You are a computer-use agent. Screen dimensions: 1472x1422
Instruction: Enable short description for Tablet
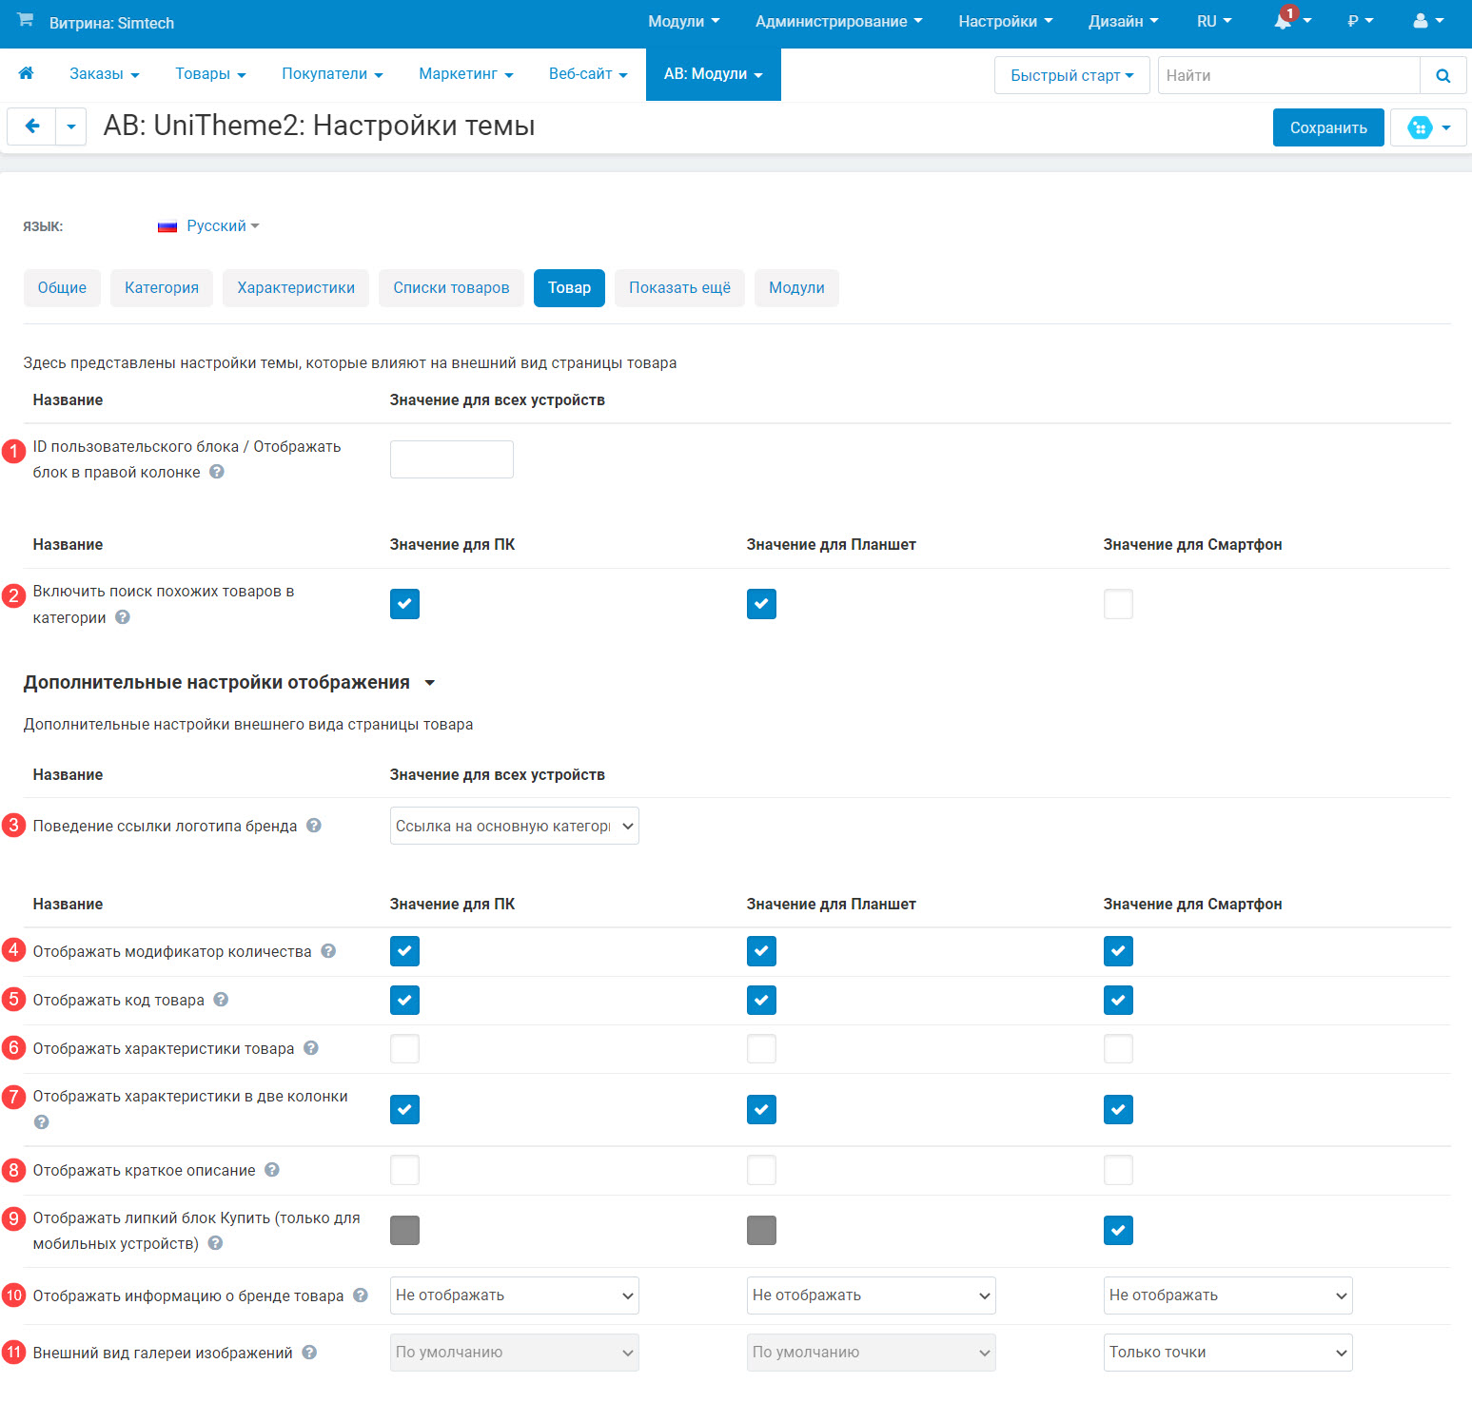tap(761, 1170)
